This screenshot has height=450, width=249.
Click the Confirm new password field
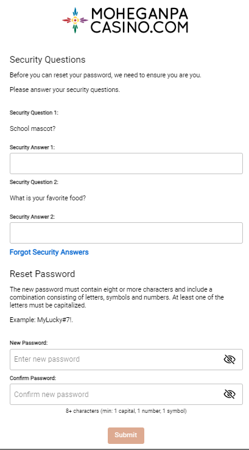[x=126, y=394]
